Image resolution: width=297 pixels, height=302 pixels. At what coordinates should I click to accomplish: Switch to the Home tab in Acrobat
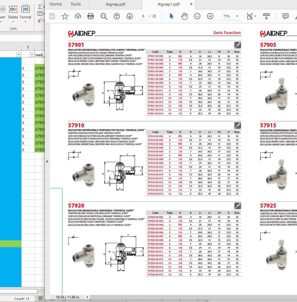[55, 4]
